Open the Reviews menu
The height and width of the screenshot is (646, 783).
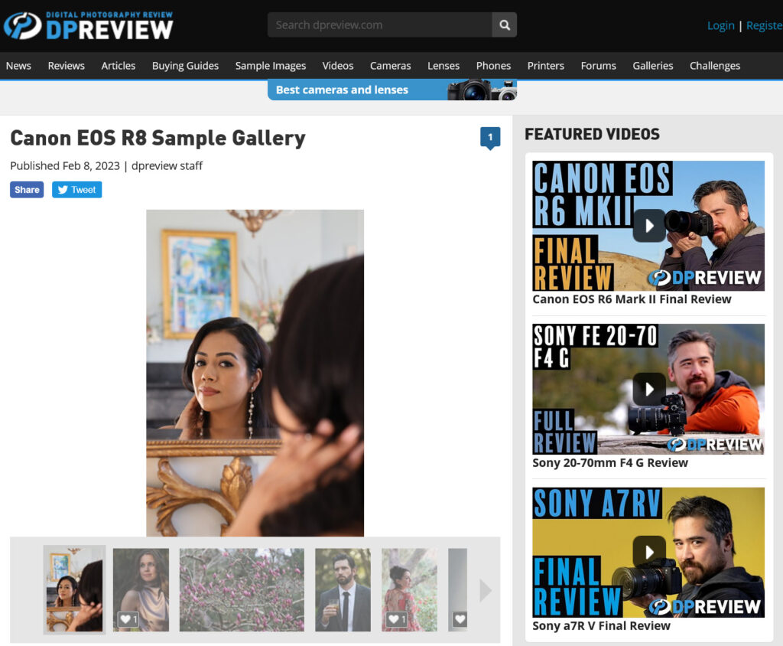tap(66, 66)
